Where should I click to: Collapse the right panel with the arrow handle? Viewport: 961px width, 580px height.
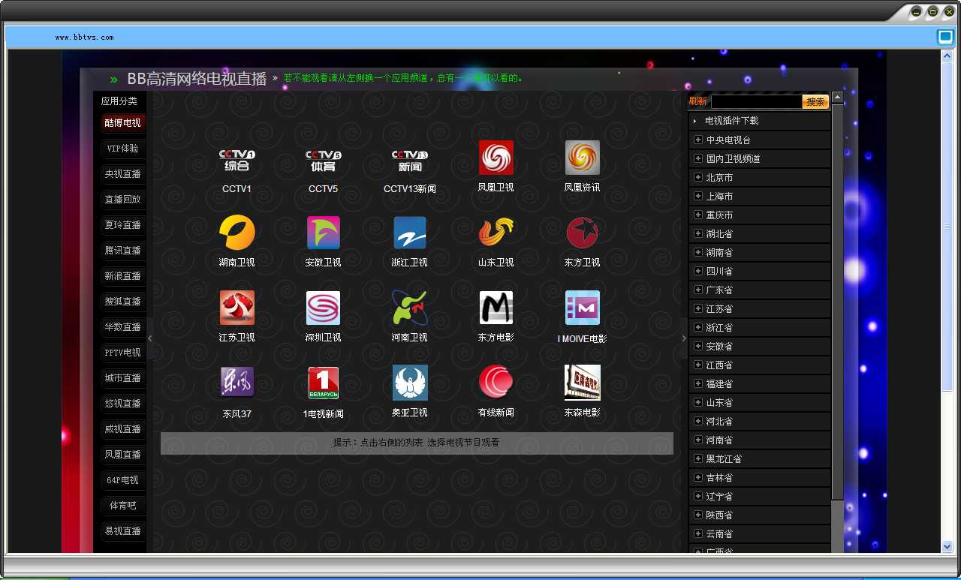pos(683,338)
